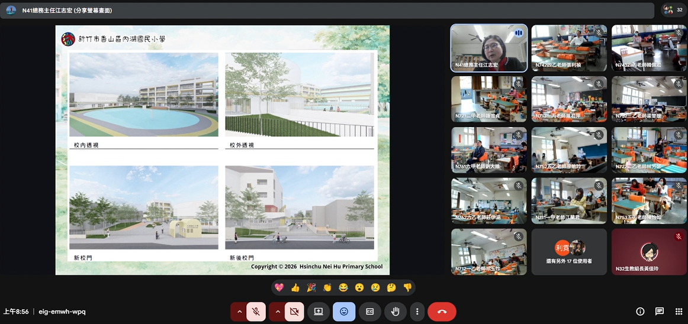Viewport: 688px width, 324px height.
Task: Close the emoji reactions bar via smiley button
Action: [344, 312]
